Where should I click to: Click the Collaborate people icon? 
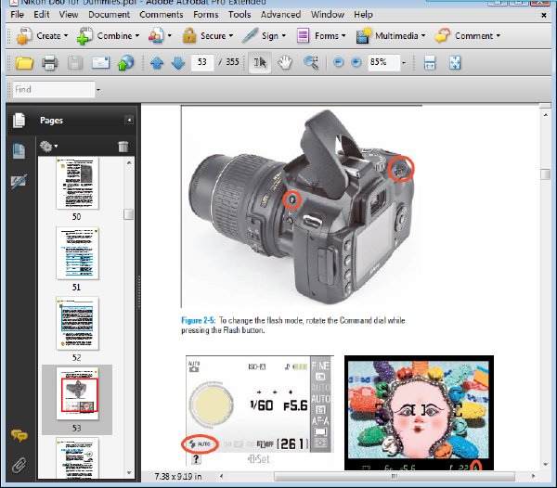(156, 36)
